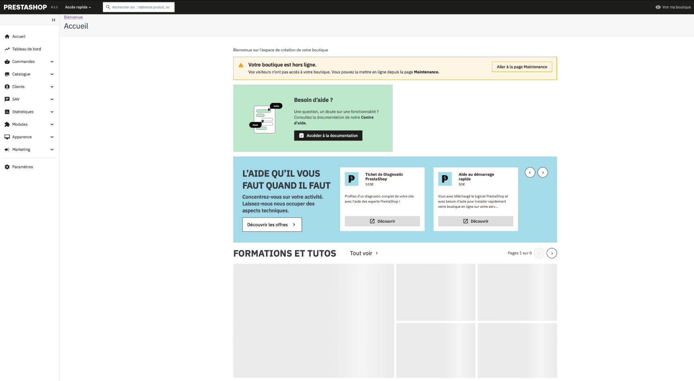Click the help chat illustration
This screenshot has width=694, height=381.
[x=266, y=118]
